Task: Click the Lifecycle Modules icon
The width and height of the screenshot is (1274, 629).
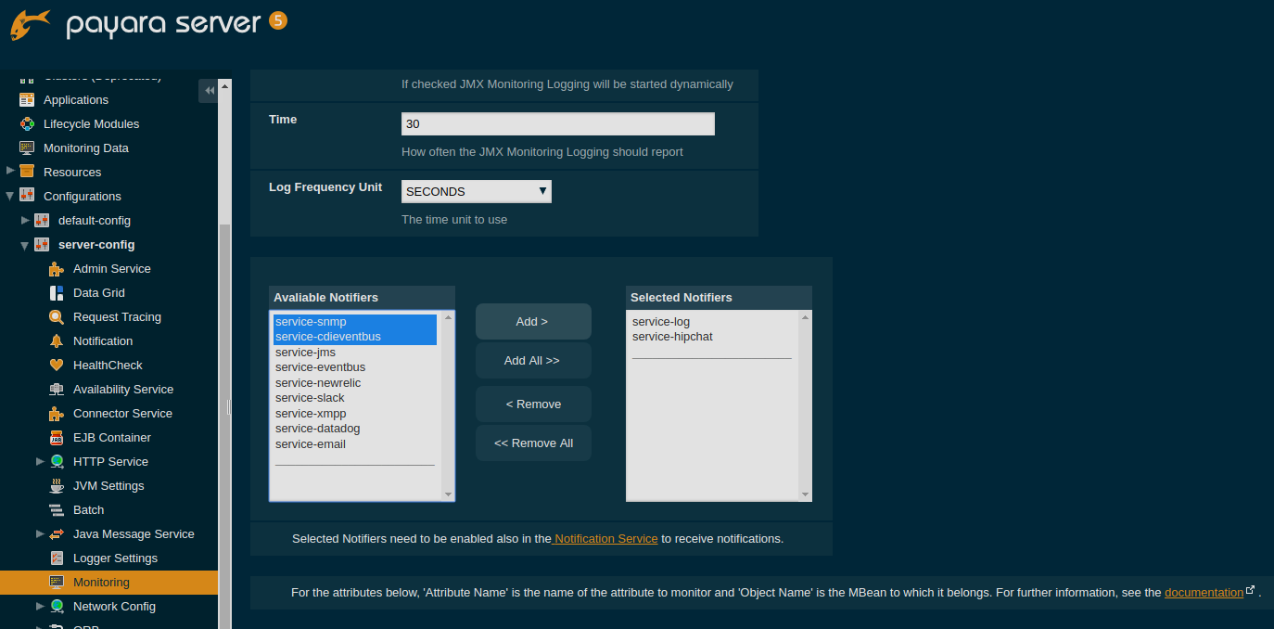Action: pos(27,124)
